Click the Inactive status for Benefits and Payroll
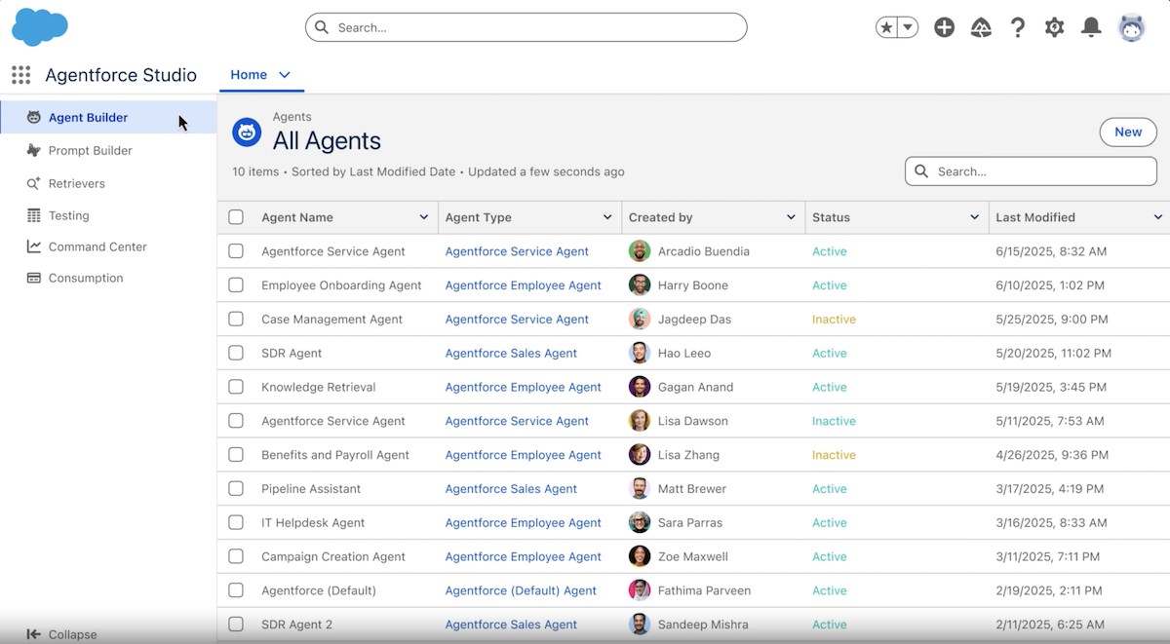 tap(834, 455)
